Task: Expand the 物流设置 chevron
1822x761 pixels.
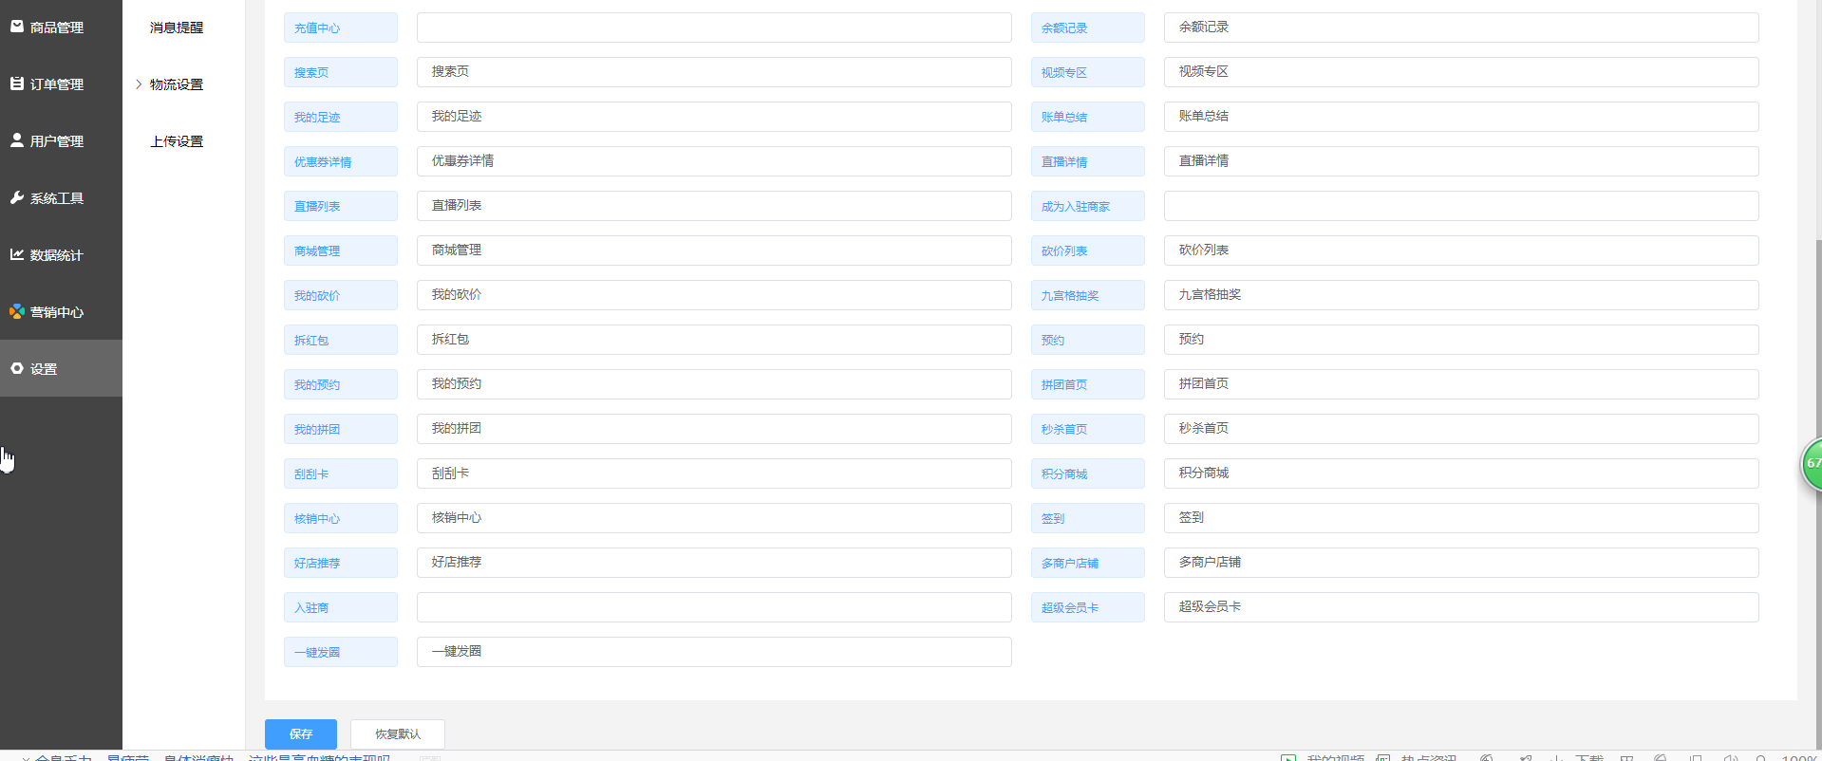Action: coord(139,84)
